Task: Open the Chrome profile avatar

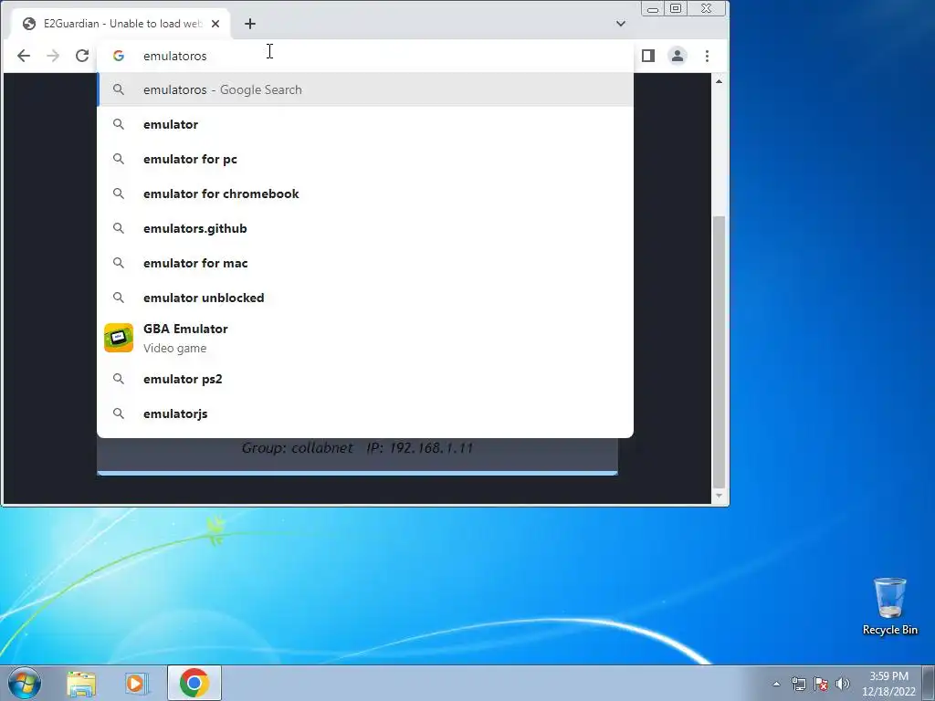Action: pyautogui.click(x=678, y=56)
